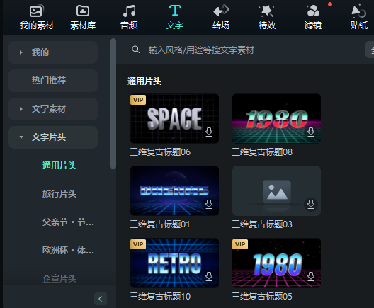
Task: Select the SPACE title thumbnail
Action: click(174, 118)
